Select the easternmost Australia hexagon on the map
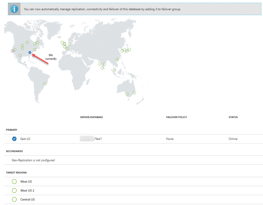The width and height of the screenshot is (263, 205). (134, 93)
